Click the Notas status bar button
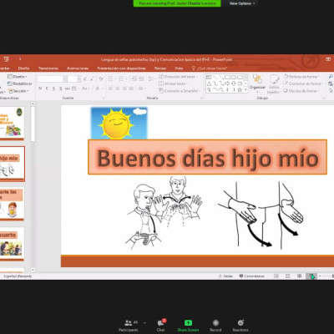 [x=225, y=276]
